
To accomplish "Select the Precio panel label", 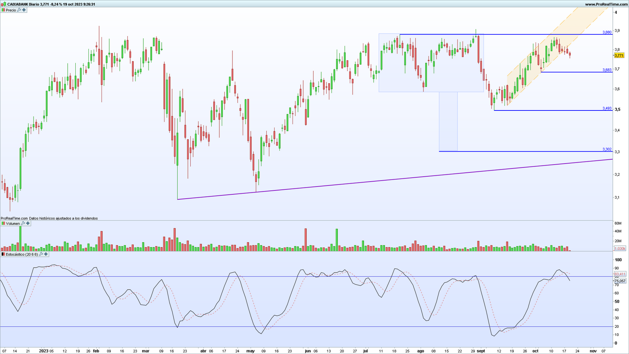I will coord(11,10).
